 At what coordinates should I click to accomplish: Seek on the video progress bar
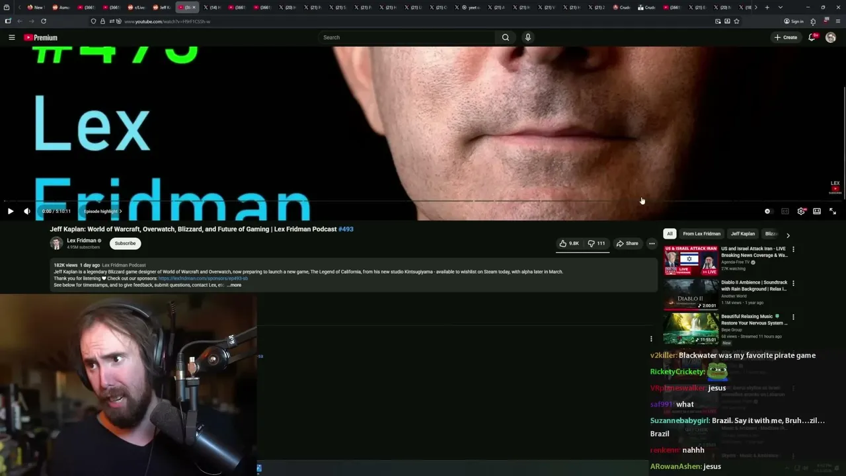[423, 201]
